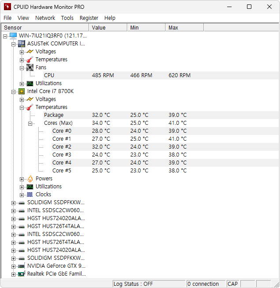Collapse the ASUSTeK COMPUTER node
Image resolution: width=280 pixels, height=288 pixels.
tap(13, 44)
